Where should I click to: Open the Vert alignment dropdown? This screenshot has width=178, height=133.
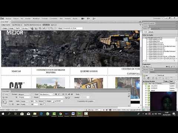coord(25,104)
